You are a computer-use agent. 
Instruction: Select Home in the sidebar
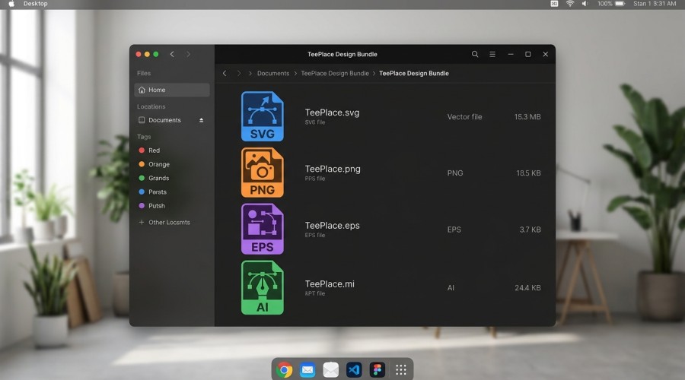click(x=172, y=90)
